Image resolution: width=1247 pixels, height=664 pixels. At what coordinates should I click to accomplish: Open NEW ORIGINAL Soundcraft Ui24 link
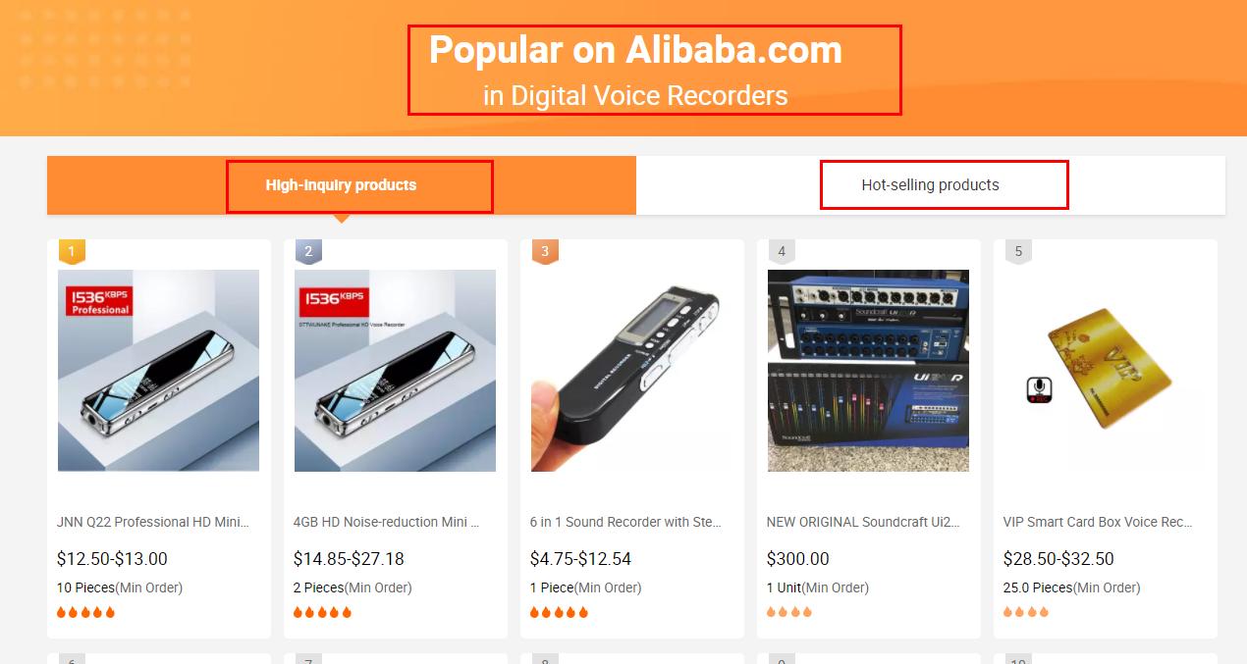click(x=863, y=522)
